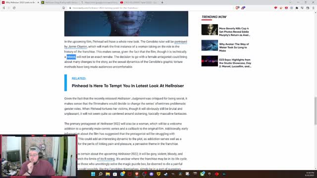Open Microsoft Store from taskbar
Screen dimensions: 317x178
click(115, 174)
